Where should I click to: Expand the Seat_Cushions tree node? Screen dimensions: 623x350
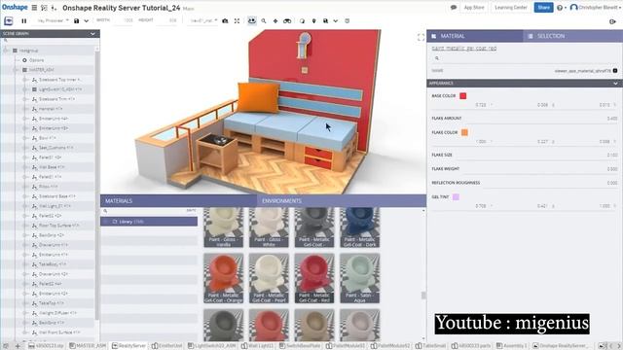click(25, 148)
